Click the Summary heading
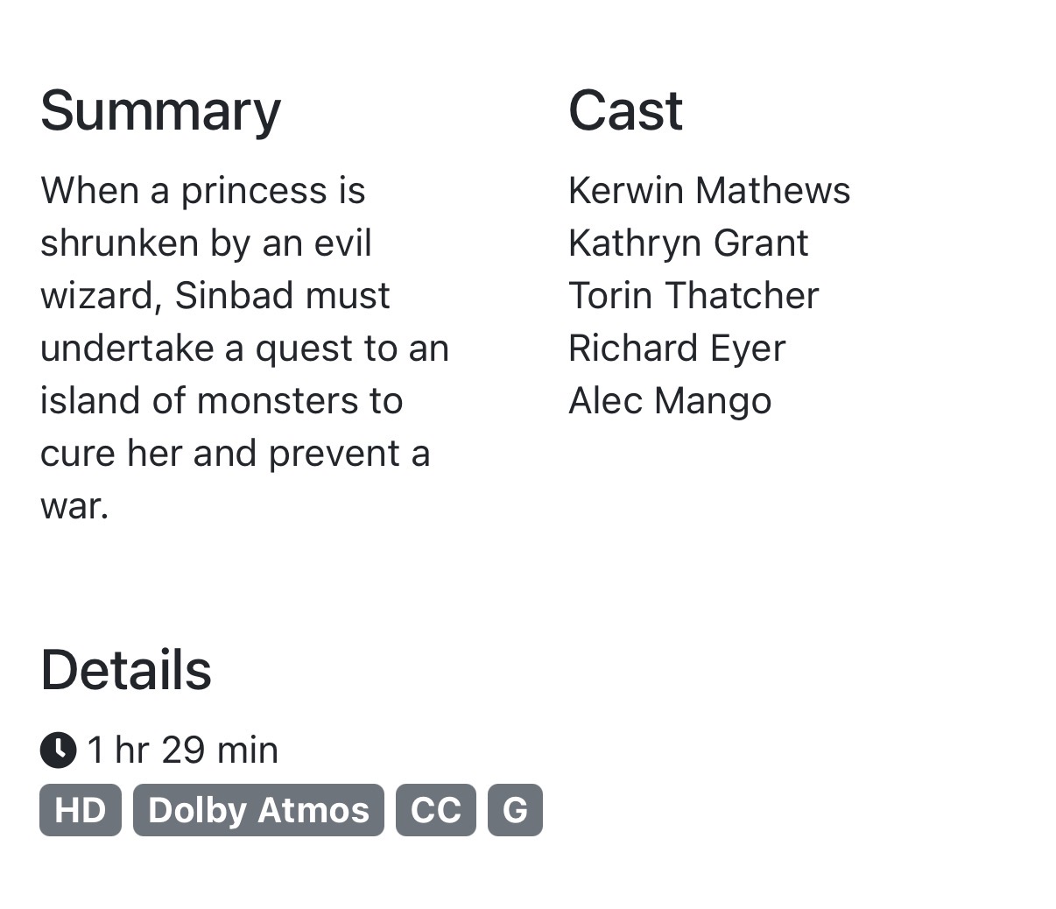This screenshot has width=1056, height=909. [160, 111]
